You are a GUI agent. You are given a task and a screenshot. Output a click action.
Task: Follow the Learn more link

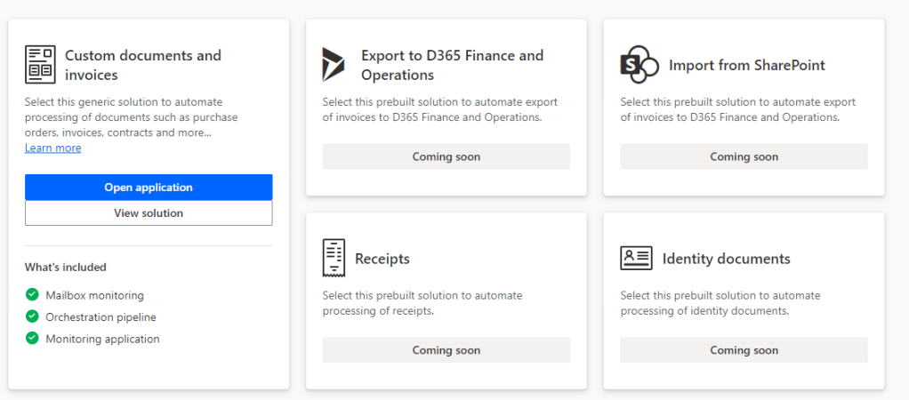[x=52, y=148]
